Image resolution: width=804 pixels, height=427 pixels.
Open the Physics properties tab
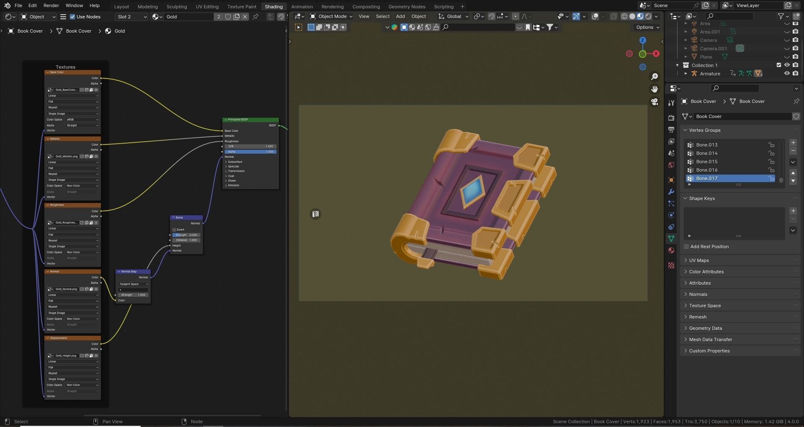(x=671, y=215)
